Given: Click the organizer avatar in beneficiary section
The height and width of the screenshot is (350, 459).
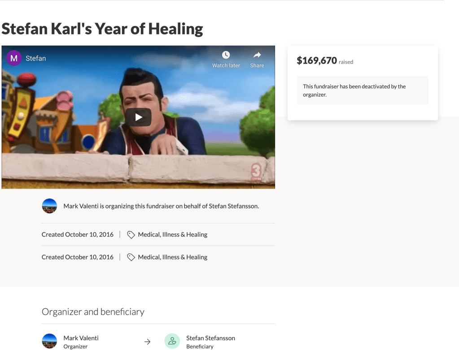Looking at the screenshot, I should pos(49,341).
